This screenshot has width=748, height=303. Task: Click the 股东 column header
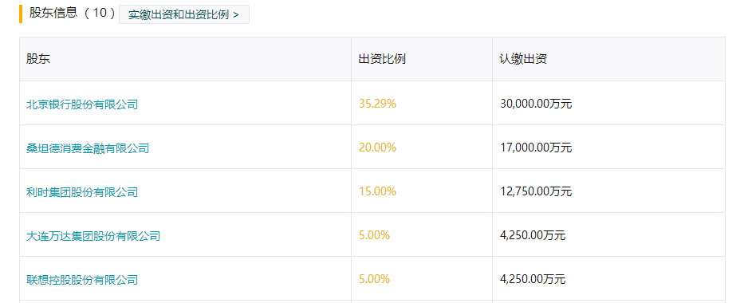coord(38,60)
